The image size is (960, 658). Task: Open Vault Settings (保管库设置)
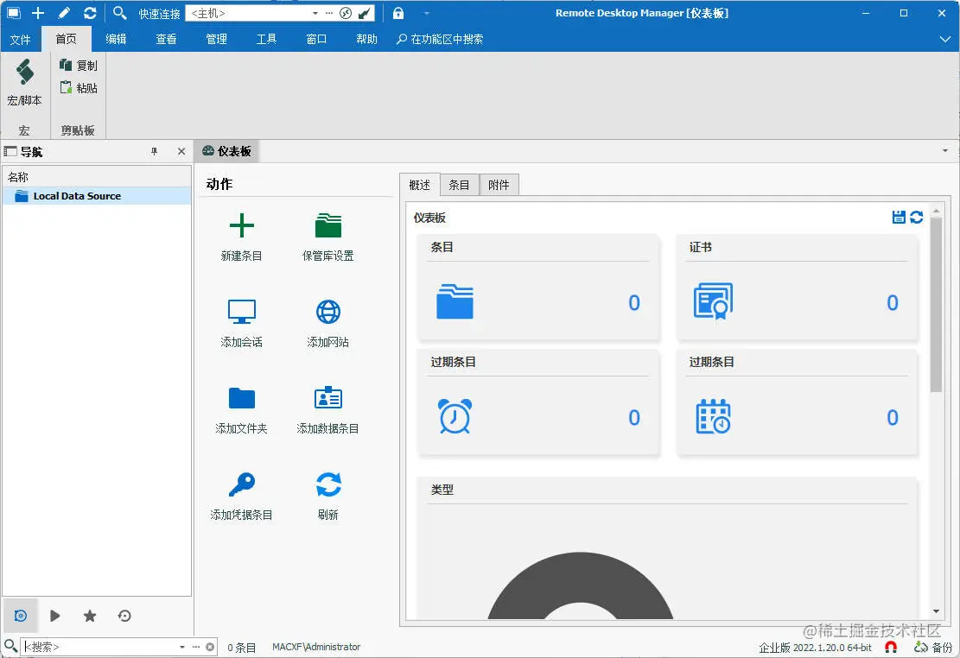click(328, 237)
